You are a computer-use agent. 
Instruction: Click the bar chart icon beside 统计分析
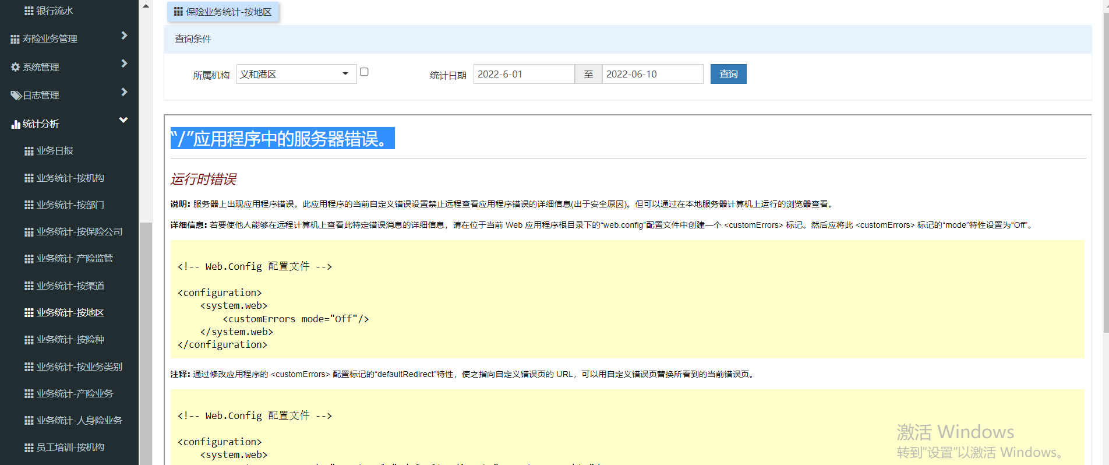pyautogui.click(x=16, y=124)
